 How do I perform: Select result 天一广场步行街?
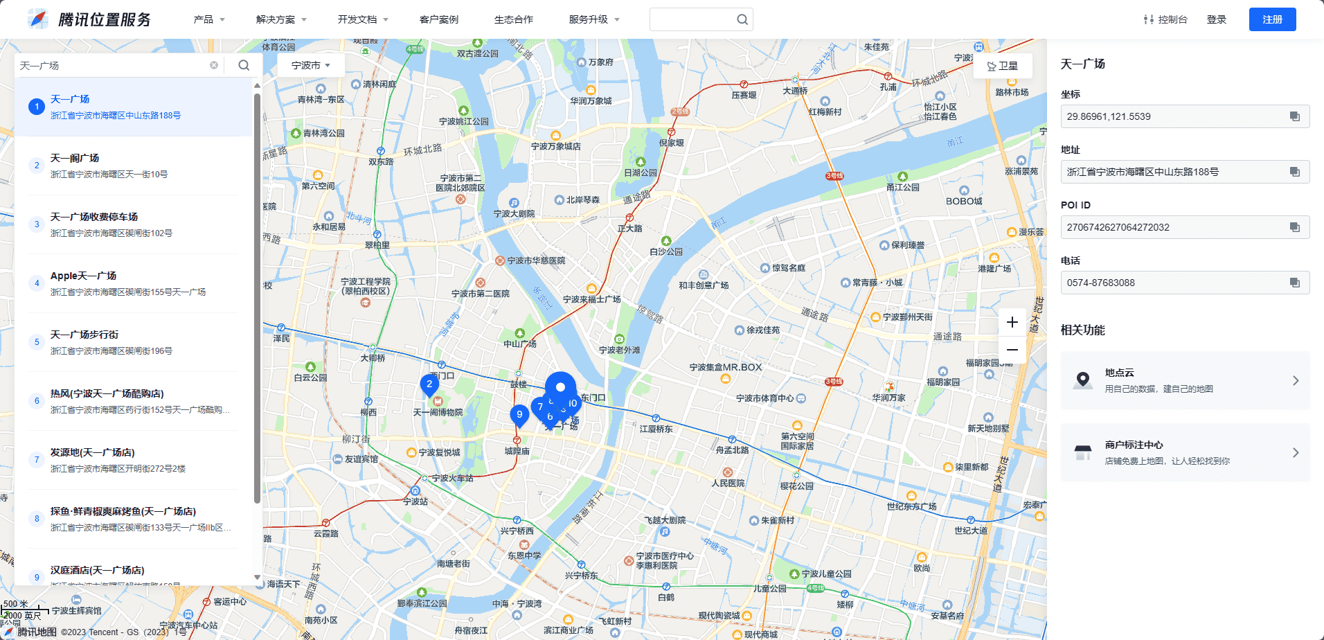[134, 342]
